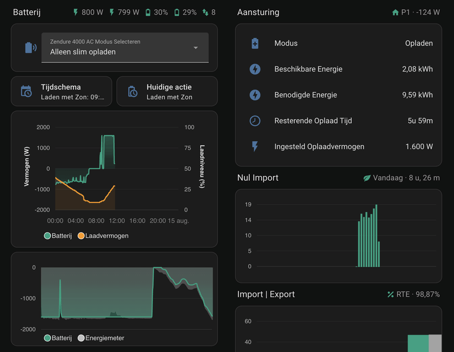Viewport: 454px width, 352px height.
Task: Click the battery speaker icon beside the mode selector
Action: 31,48
